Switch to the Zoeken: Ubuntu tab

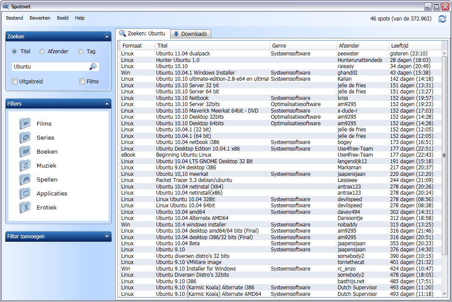coord(143,34)
